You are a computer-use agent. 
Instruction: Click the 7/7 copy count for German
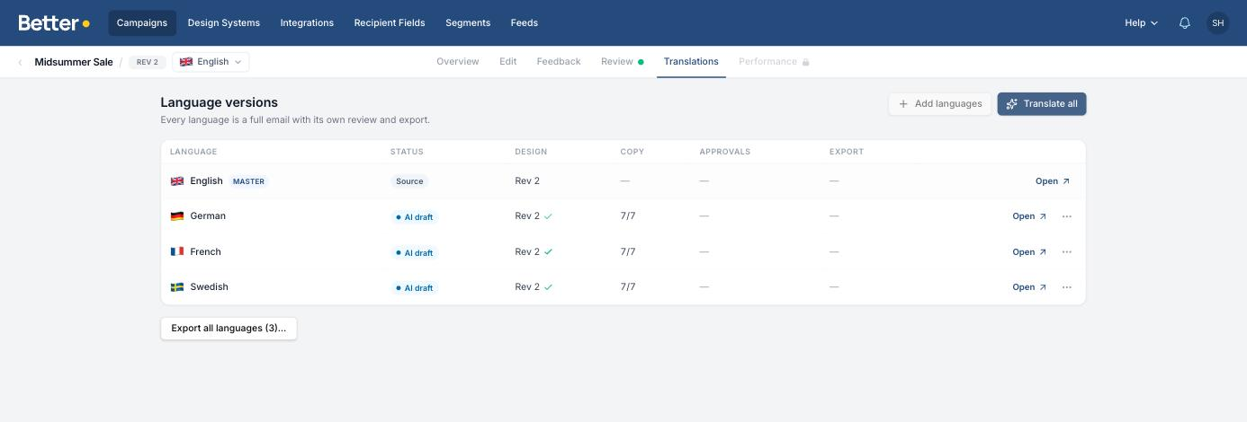click(628, 216)
